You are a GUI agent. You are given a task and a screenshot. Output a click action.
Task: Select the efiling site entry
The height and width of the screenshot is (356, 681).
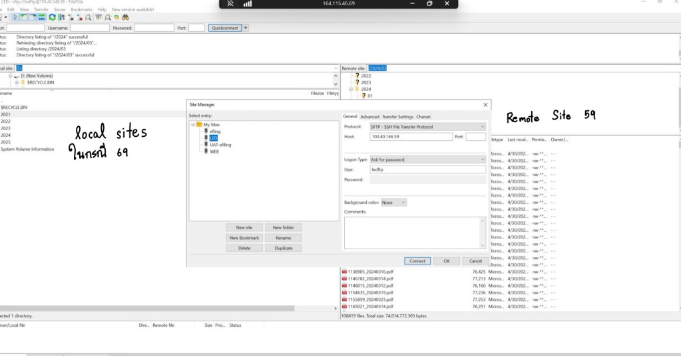[215, 132]
